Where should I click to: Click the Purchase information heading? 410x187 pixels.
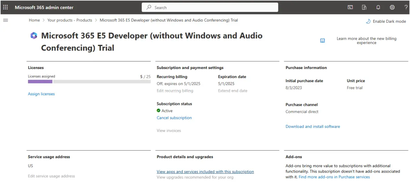pos(306,68)
